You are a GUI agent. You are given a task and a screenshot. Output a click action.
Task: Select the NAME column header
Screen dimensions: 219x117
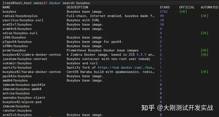[x=6, y=7]
